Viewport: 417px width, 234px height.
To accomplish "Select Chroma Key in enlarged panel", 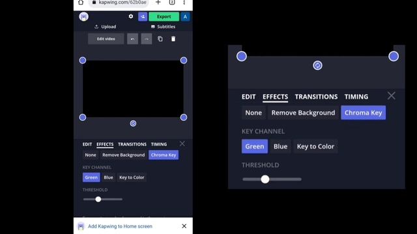I will click(364, 112).
